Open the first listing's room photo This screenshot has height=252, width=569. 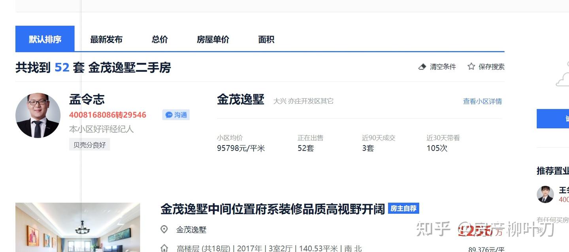point(78,227)
